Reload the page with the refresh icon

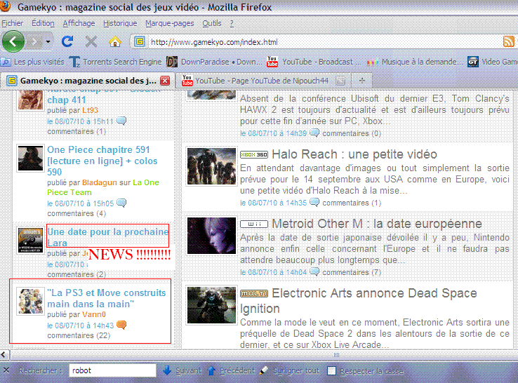coord(67,41)
